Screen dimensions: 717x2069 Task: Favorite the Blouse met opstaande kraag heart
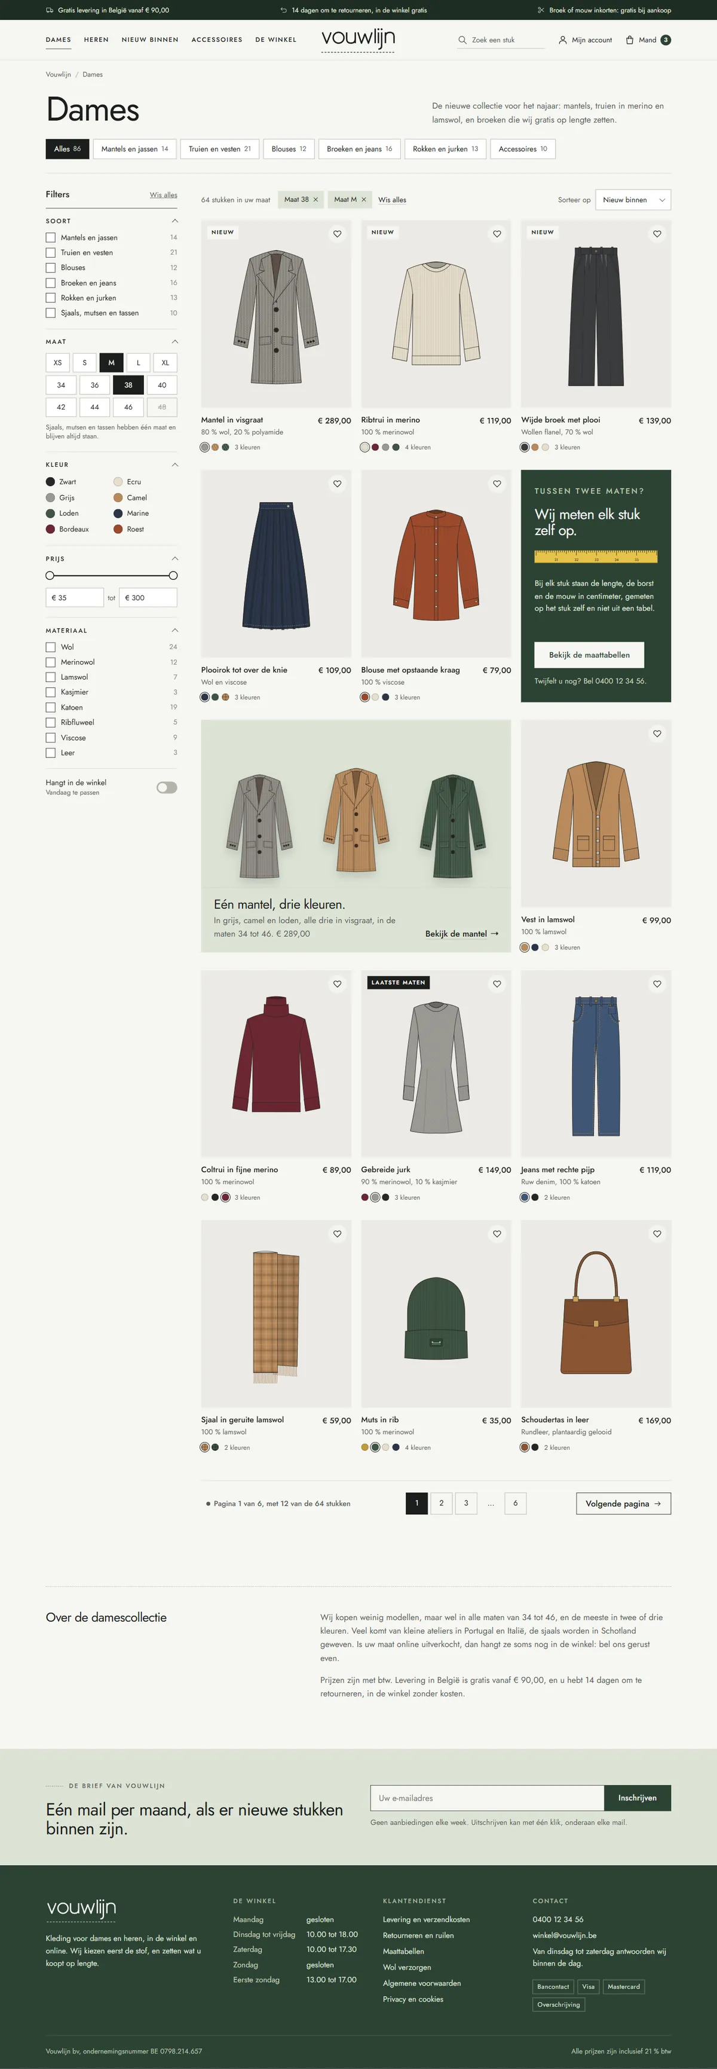click(x=497, y=484)
